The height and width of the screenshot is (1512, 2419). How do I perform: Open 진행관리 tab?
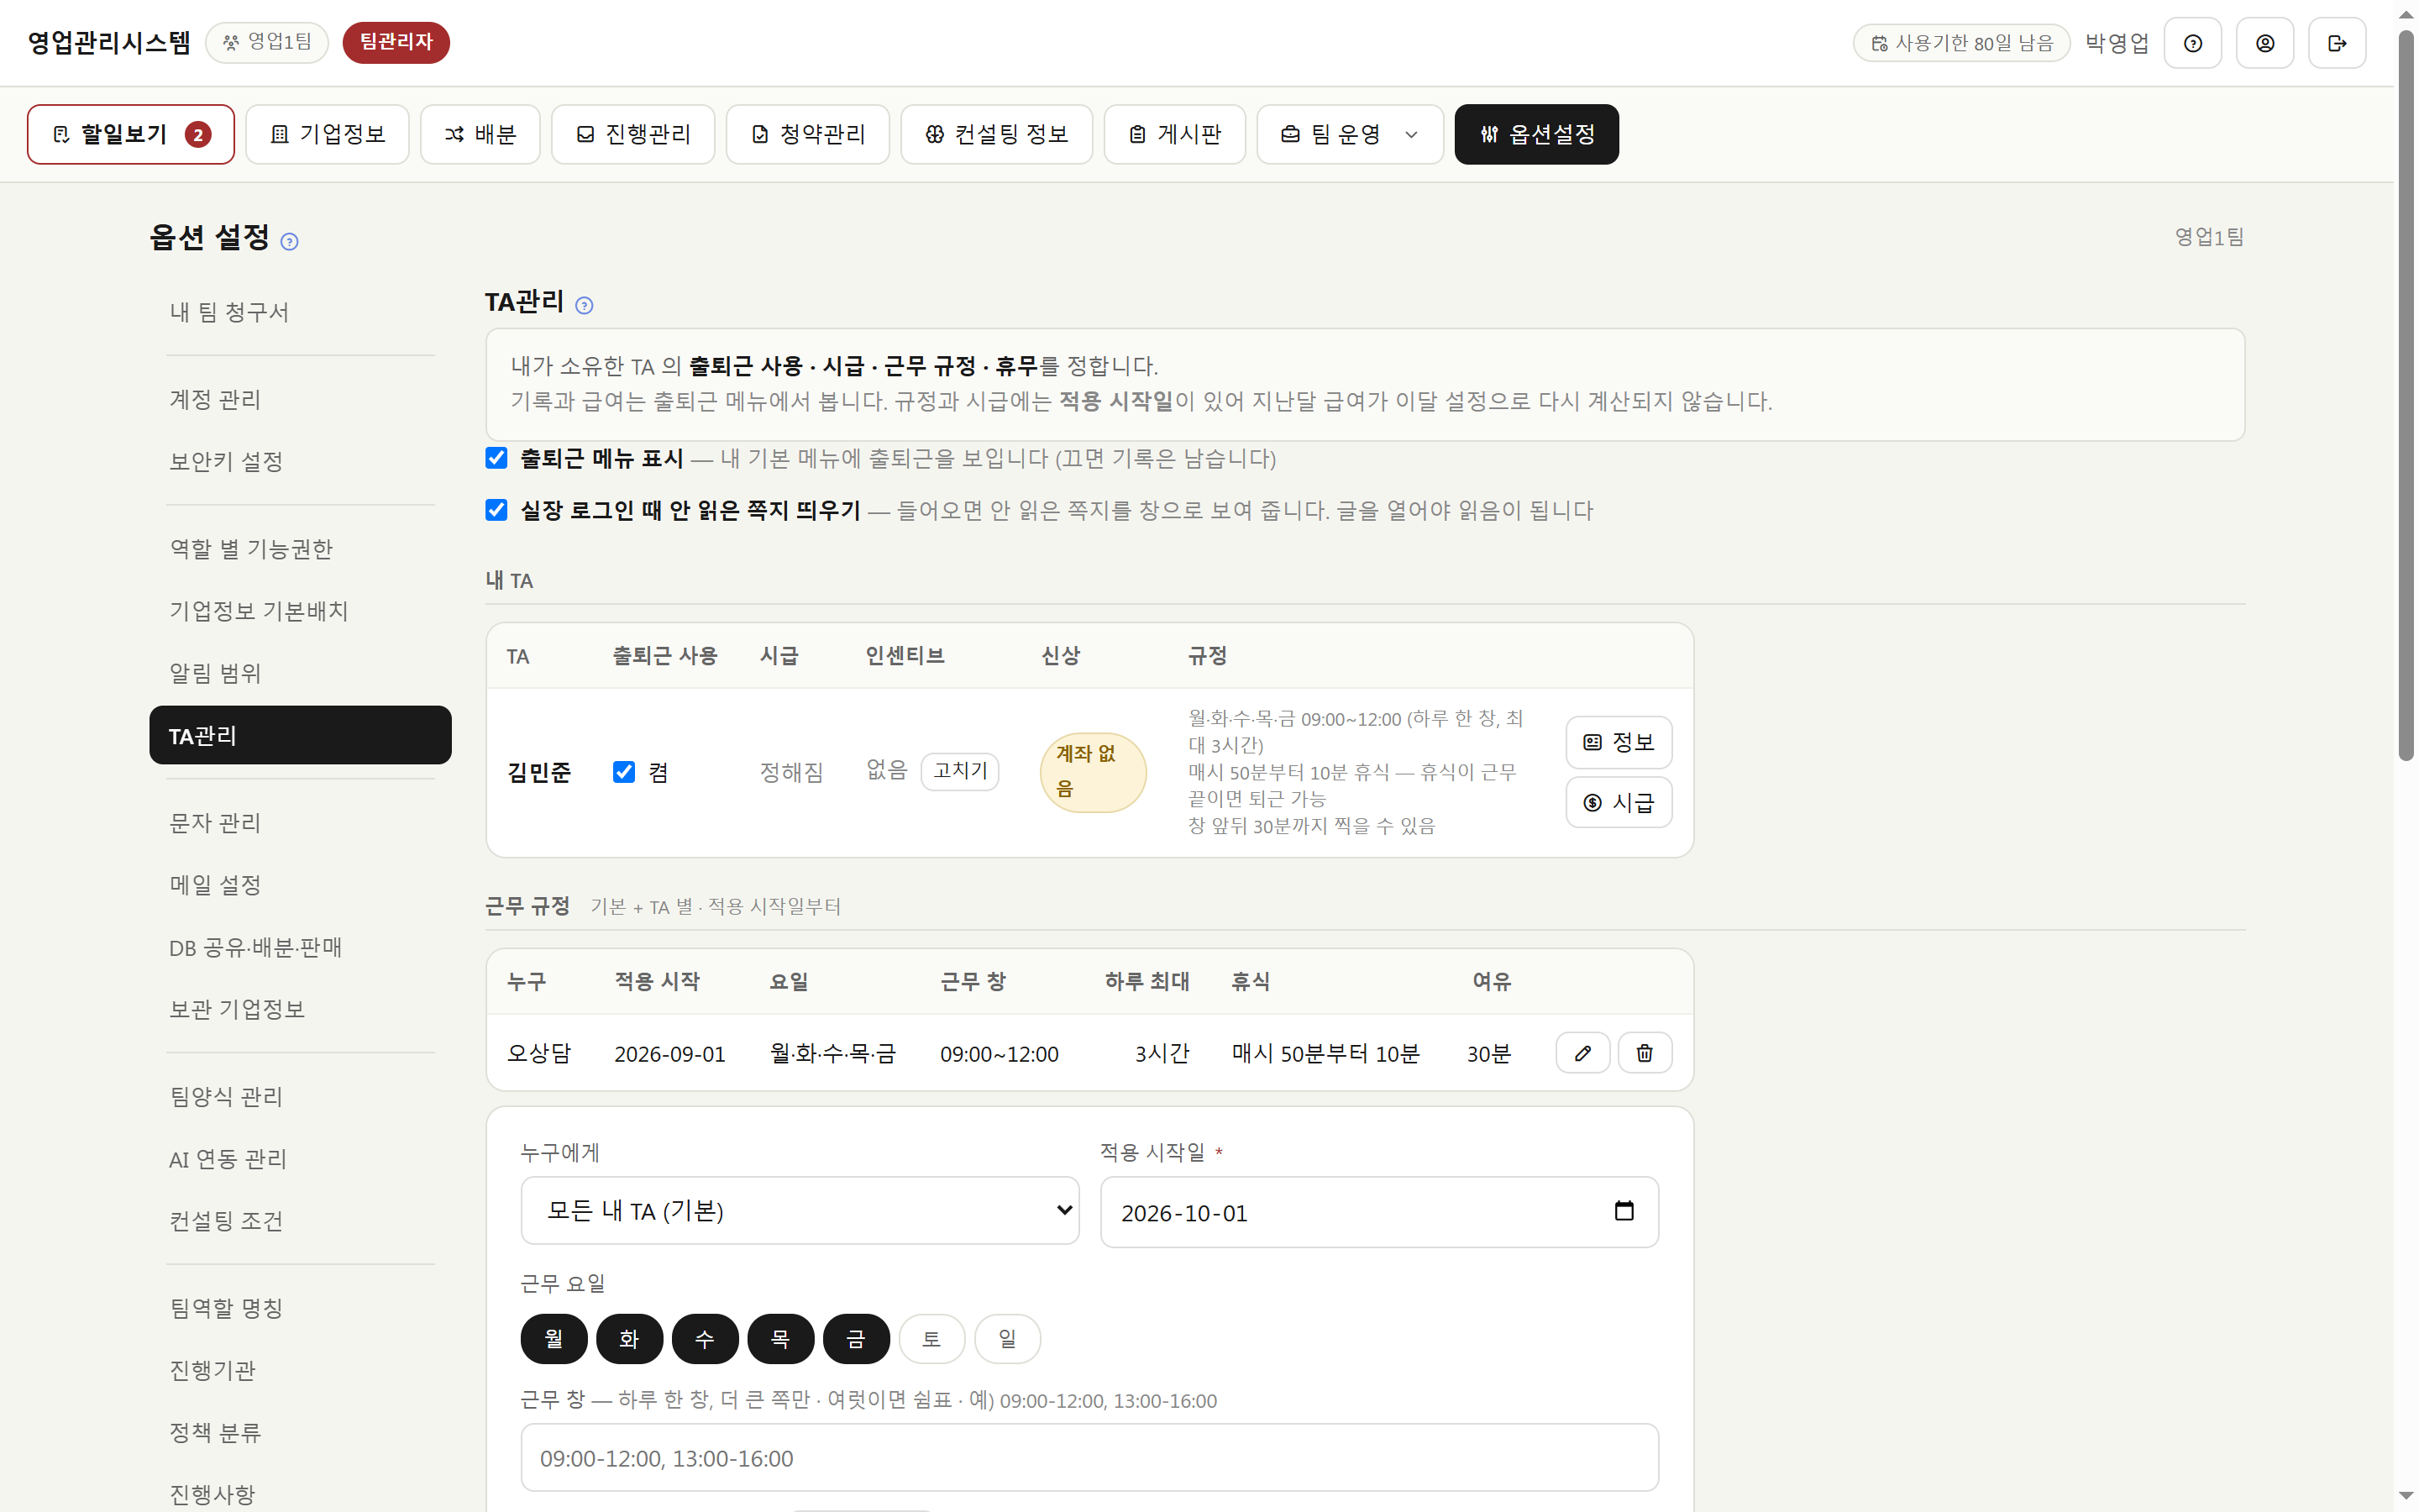pos(632,134)
